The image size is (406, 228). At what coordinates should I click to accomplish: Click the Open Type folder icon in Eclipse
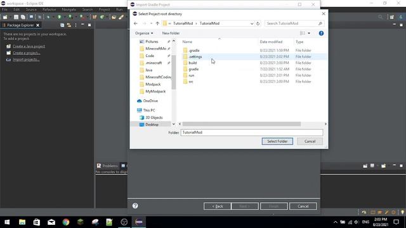click(114, 17)
